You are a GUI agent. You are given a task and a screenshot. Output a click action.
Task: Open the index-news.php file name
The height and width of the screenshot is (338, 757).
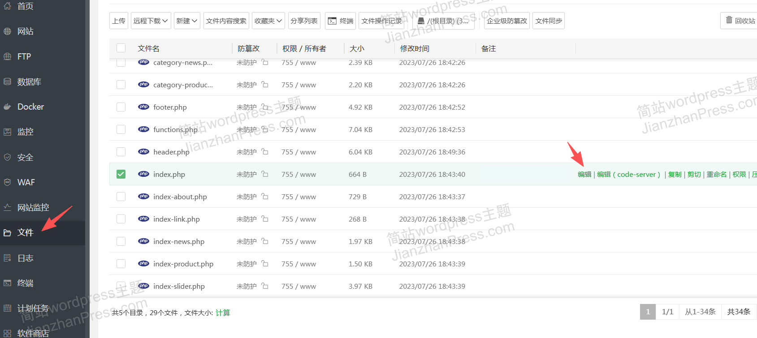point(179,242)
